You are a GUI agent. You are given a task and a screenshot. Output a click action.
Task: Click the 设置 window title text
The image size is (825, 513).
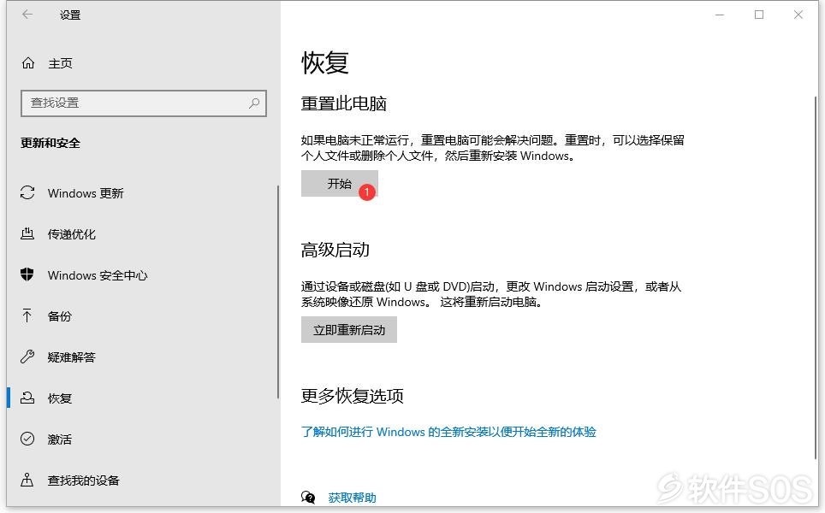70,15
